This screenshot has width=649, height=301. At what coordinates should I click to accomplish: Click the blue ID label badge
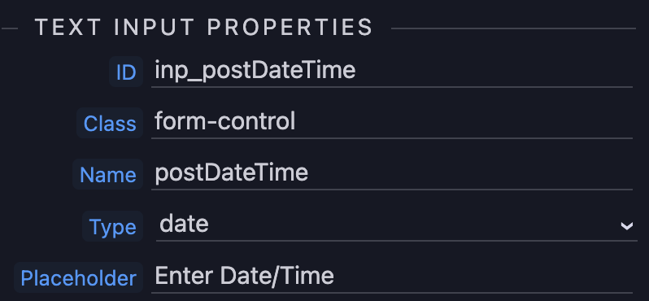(x=126, y=72)
